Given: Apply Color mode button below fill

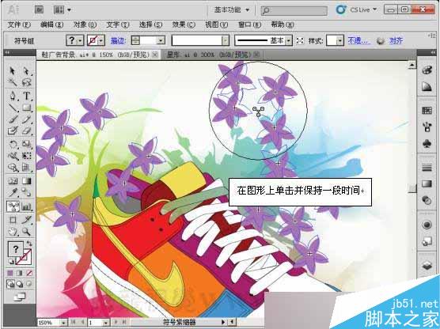Looking at the screenshot, I should 10,273.
